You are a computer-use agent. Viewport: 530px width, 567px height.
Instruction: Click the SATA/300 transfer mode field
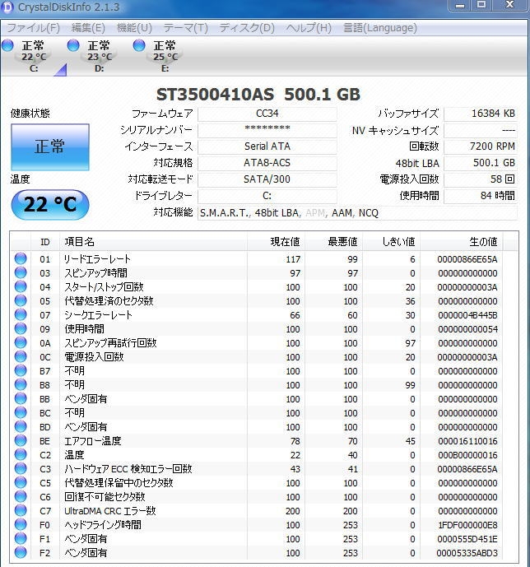pos(267,179)
